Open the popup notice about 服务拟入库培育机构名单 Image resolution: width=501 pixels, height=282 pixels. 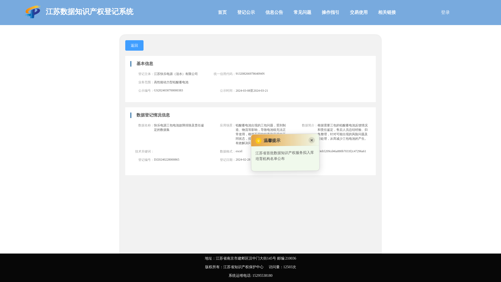[285, 156]
